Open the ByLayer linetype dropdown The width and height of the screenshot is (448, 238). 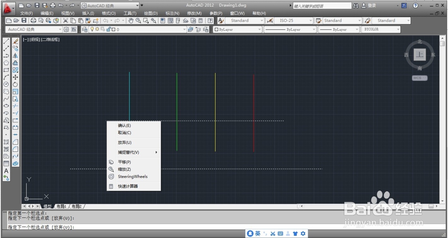coord(290,29)
